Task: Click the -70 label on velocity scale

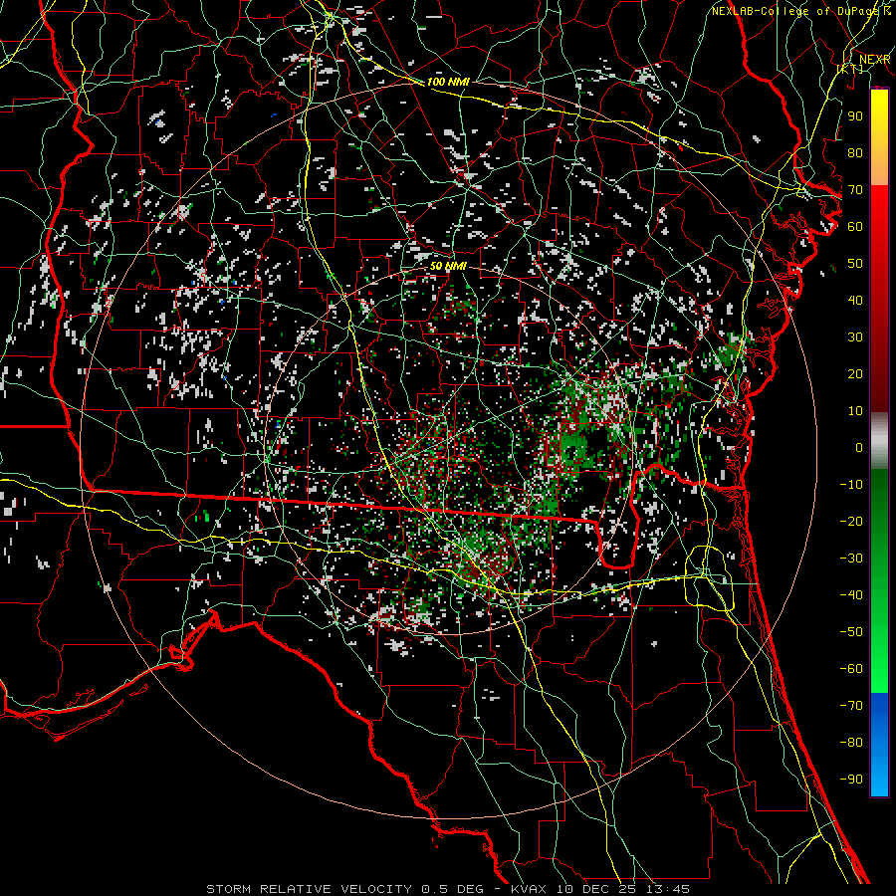Action: tap(851, 705)
